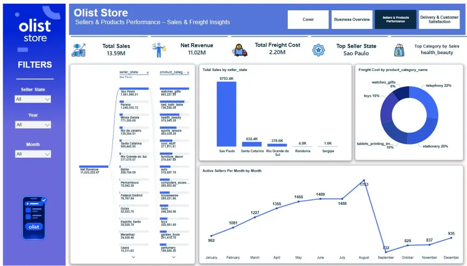Remove the seller_state level with its X

[x=148, y=73]
